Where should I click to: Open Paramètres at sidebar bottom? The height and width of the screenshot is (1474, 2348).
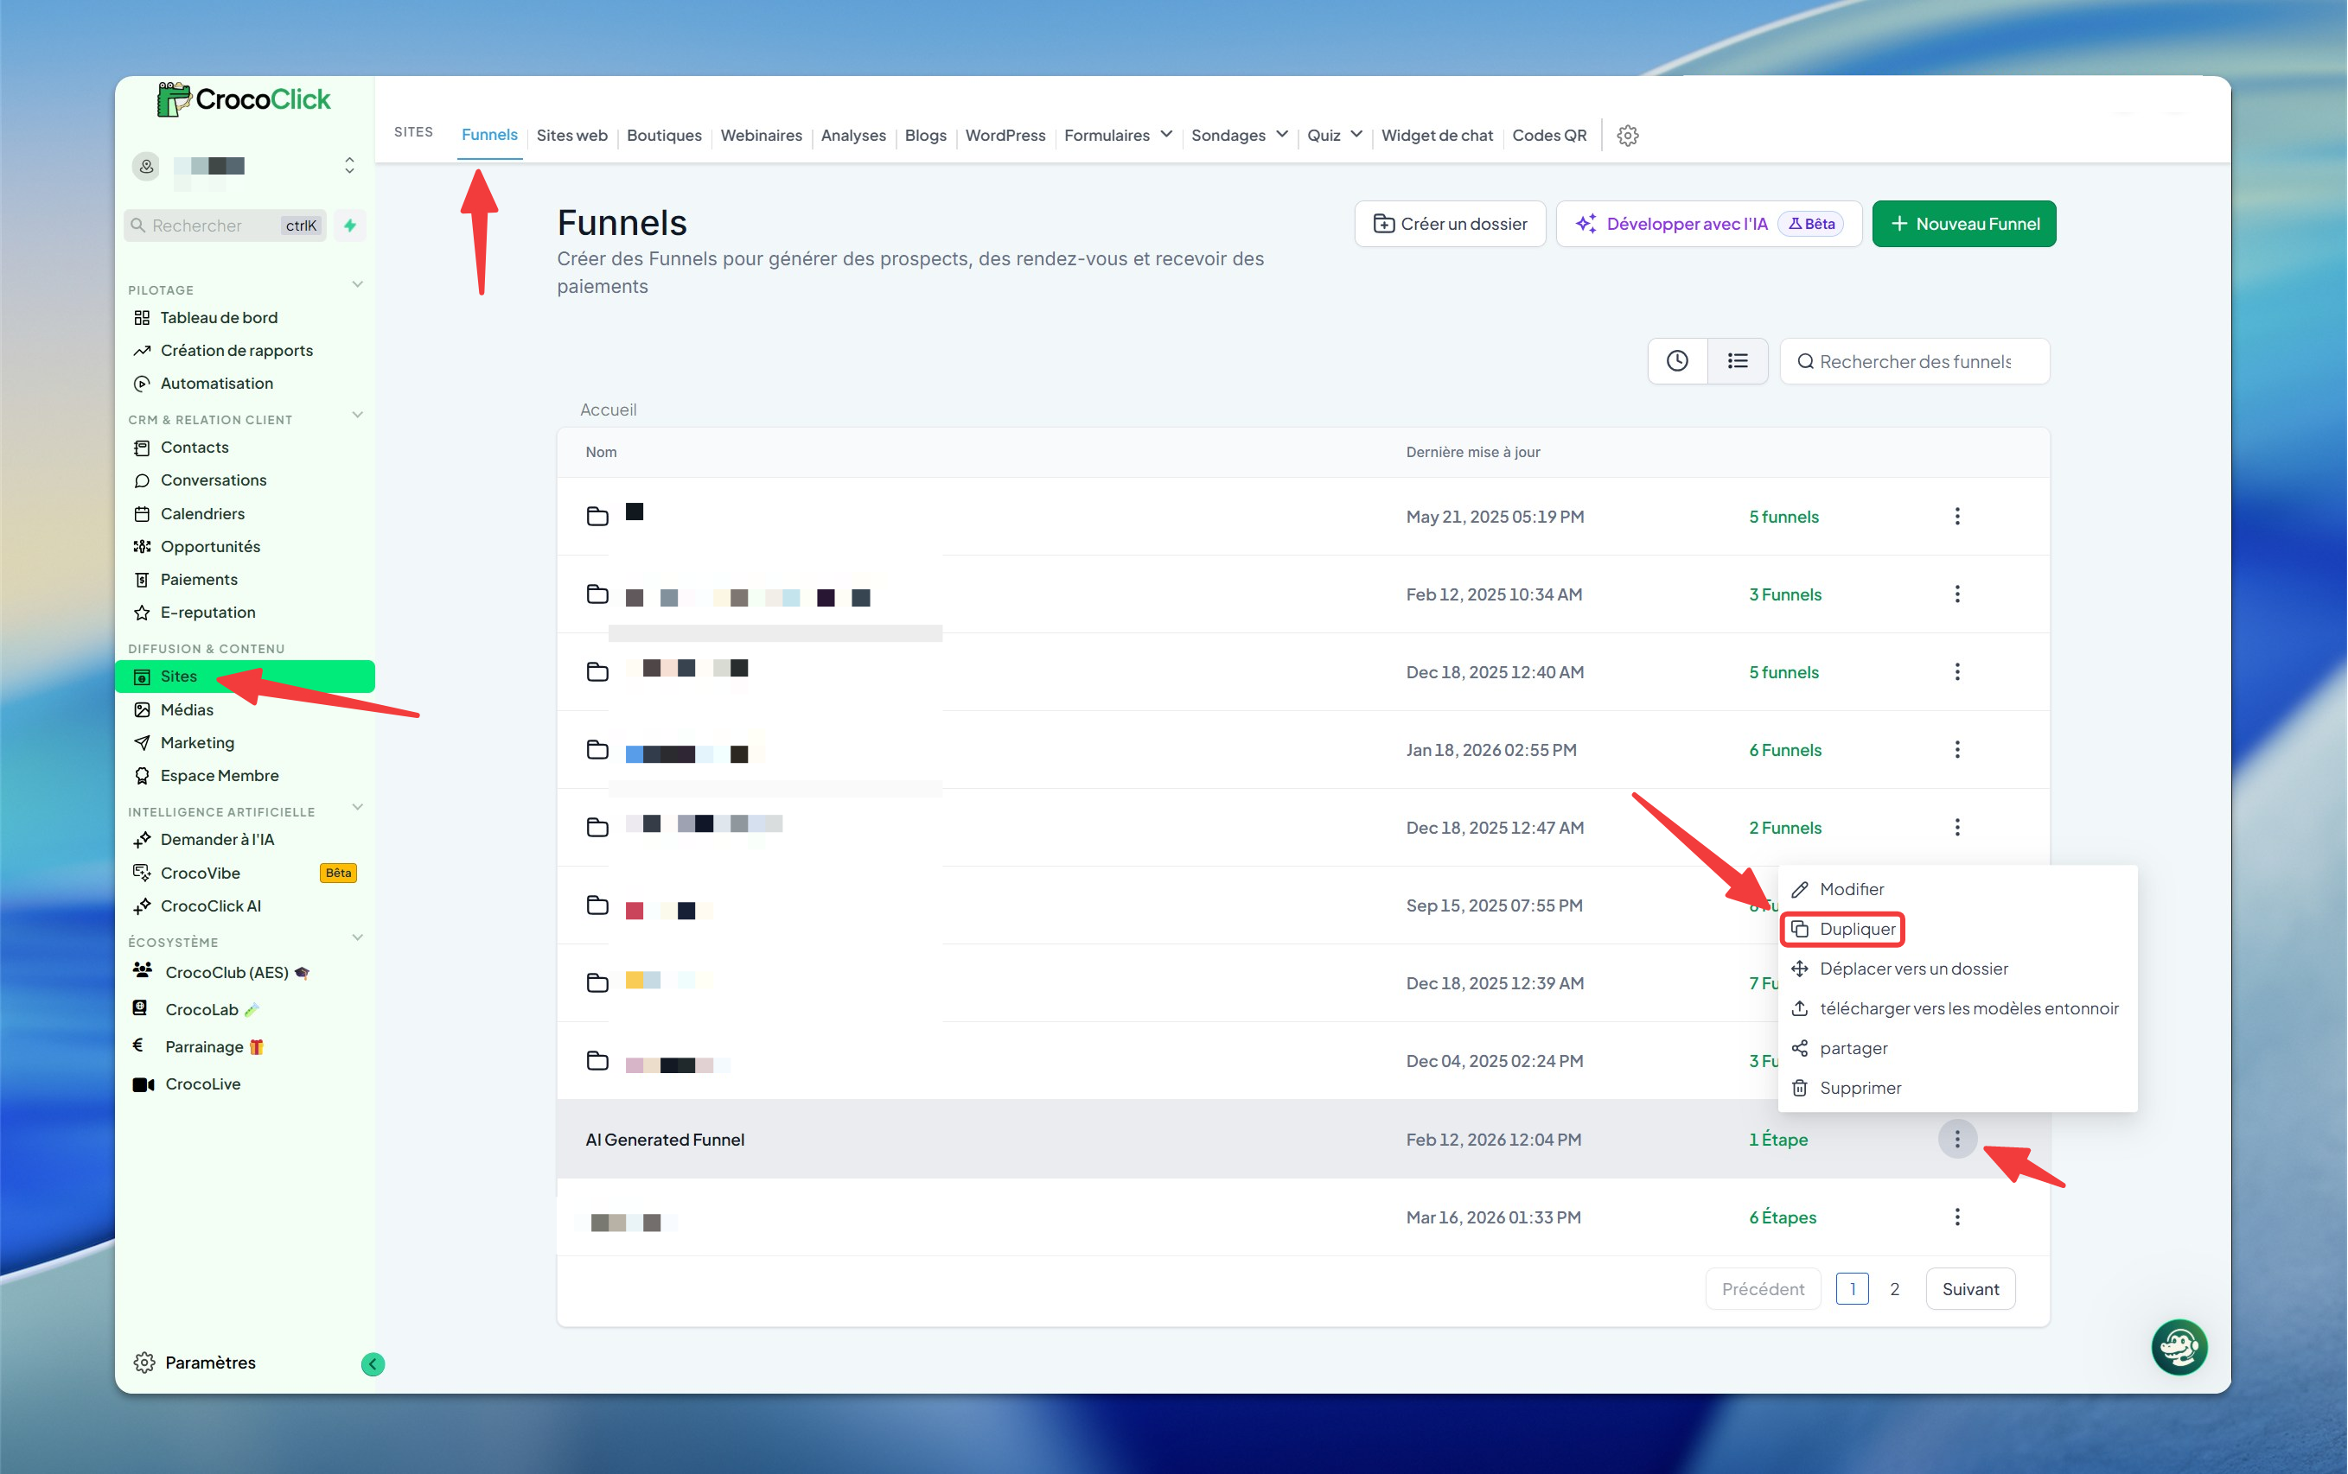pyautogui.click(x=209, y=1363)
